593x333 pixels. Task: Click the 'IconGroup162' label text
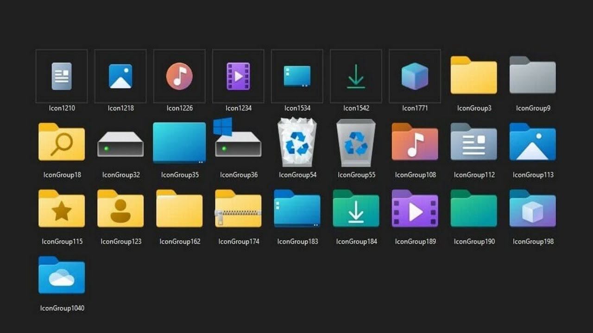[x=179, y=241]
